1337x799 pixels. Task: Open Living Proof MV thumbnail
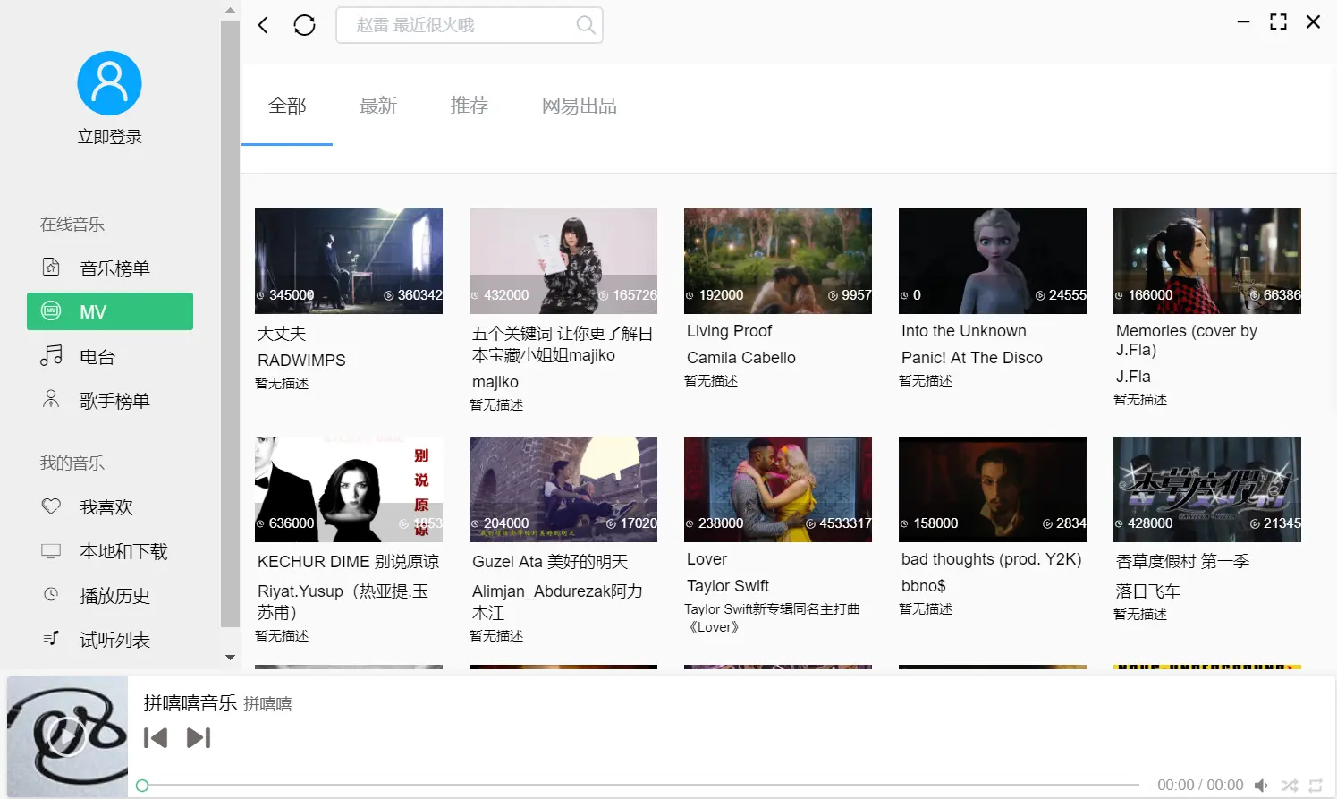pos(778,261)
